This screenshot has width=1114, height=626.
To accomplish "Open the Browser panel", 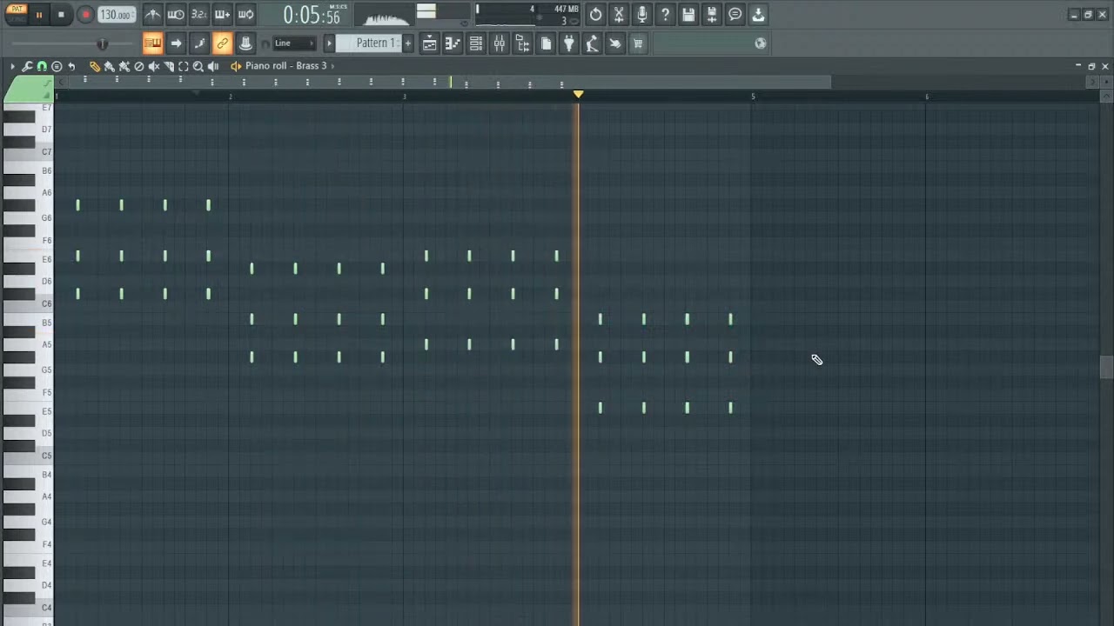I will [x=522, y=43].
